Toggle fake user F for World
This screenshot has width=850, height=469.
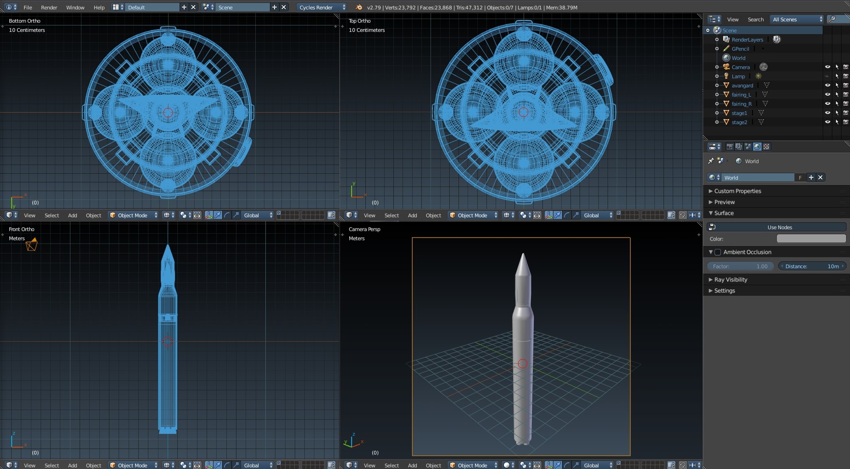click(800, 178)
